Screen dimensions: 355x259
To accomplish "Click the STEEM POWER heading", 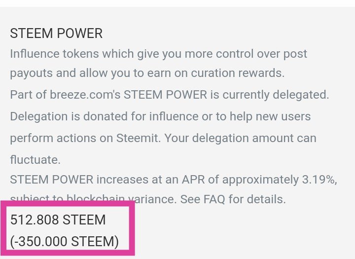I will (56, 34).
